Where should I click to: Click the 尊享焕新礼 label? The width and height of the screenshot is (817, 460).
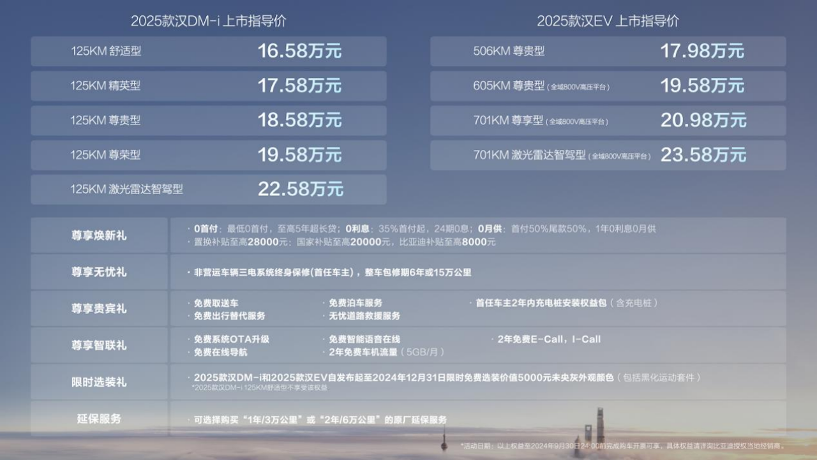99,235
